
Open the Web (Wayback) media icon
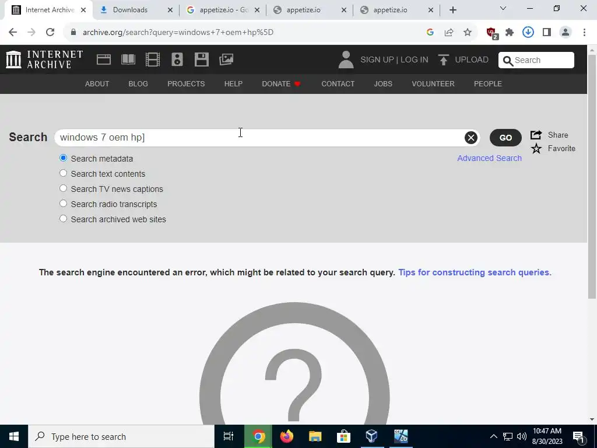point(104,60)
